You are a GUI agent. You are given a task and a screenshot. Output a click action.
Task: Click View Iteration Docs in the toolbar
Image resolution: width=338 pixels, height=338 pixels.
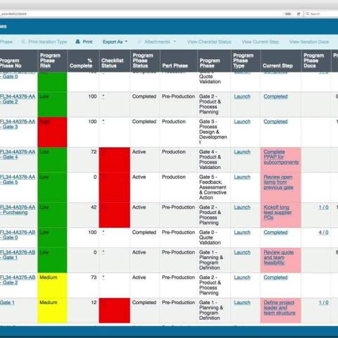pyautogui.click(x=309, y=42)
